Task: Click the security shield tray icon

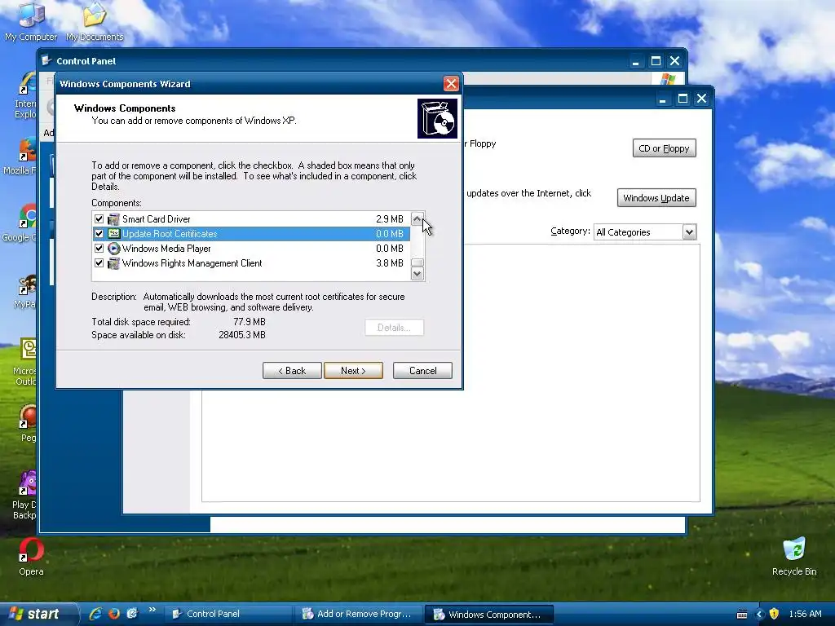Action: pyautogui.click(x=774, y=614)
